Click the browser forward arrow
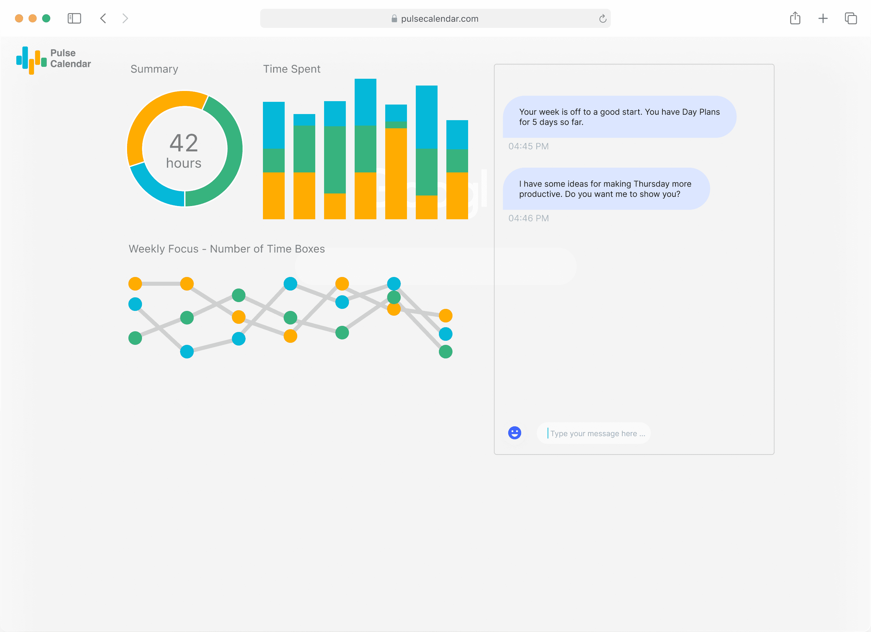871x632 pixels. (125, 18)
